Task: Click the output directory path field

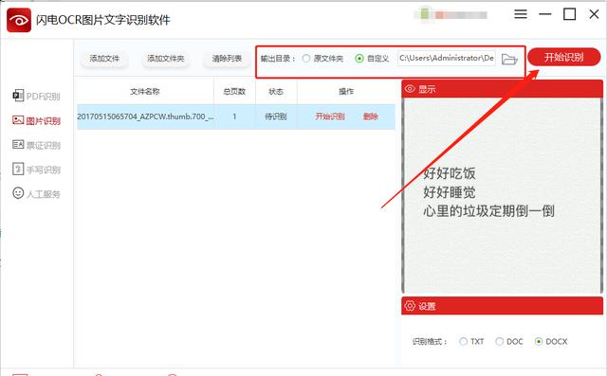Action: (x=447, y=59)
